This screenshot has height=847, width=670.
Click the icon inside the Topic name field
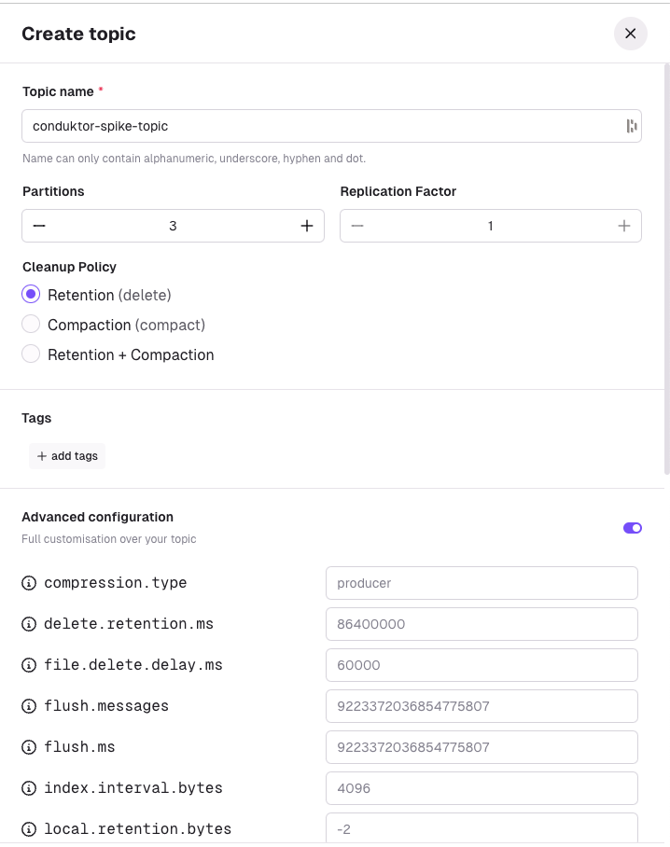click(x=631, y=126)
